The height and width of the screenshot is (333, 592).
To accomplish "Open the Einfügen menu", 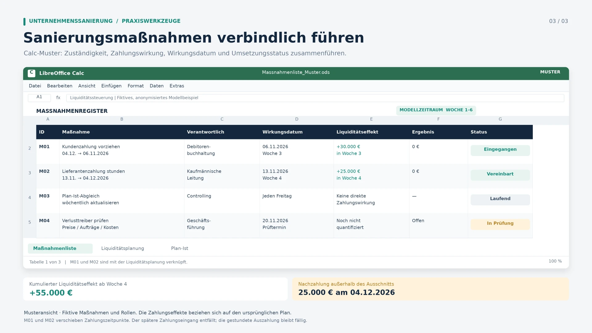I will click(x=111, y=86).
